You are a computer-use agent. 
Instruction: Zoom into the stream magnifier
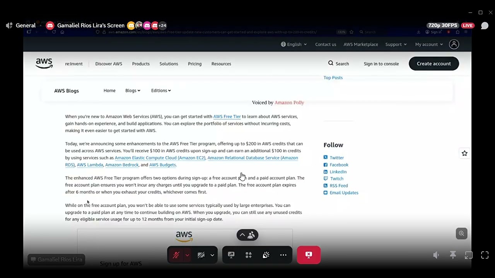point(461,234)
